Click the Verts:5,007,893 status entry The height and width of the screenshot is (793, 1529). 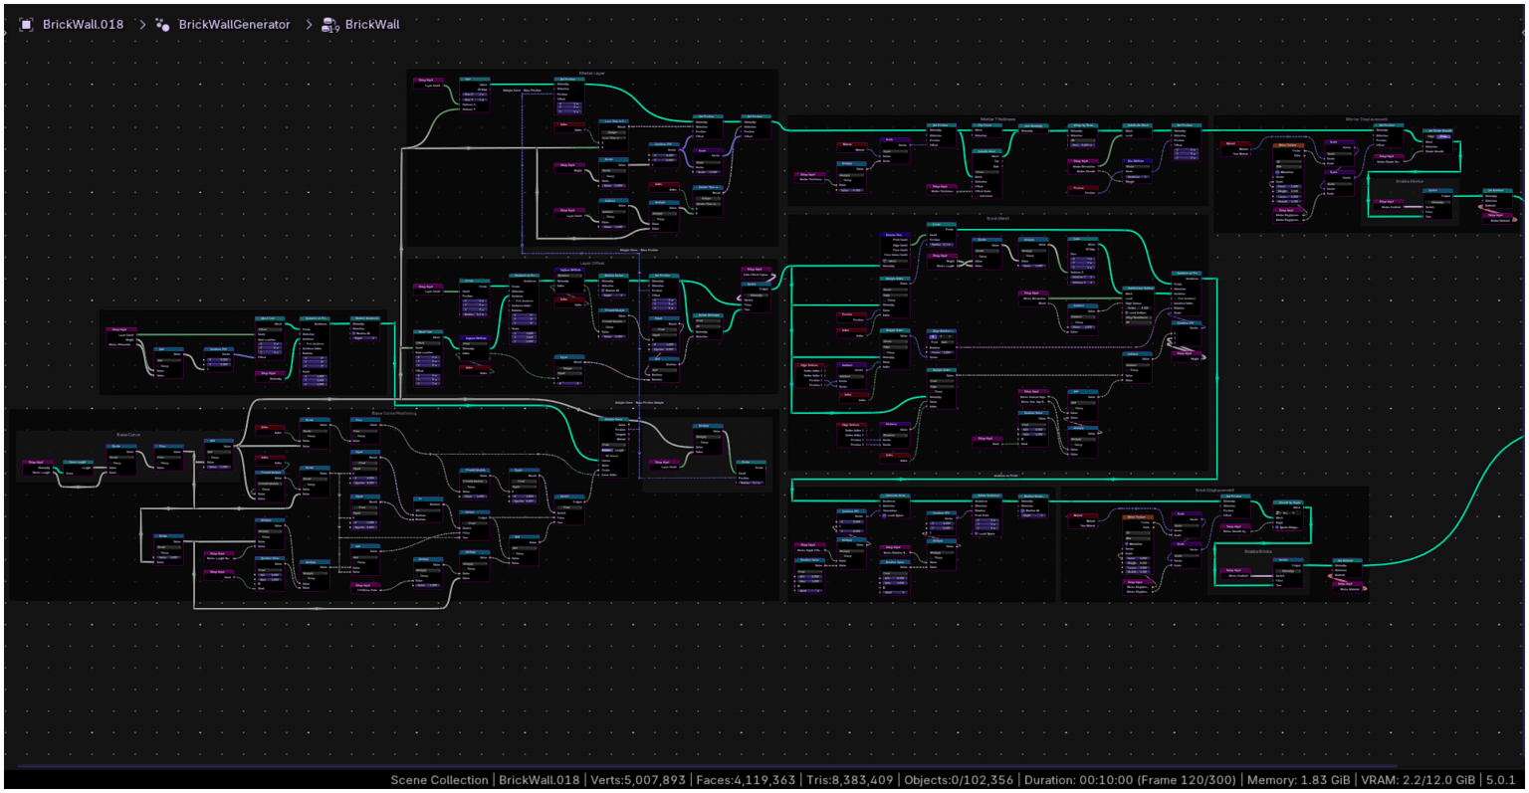click(x=638, y=780)
